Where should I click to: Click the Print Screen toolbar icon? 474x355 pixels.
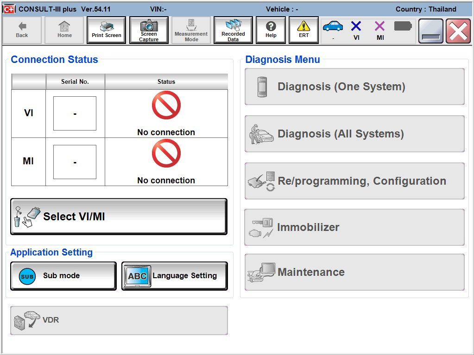coord(106,30)
